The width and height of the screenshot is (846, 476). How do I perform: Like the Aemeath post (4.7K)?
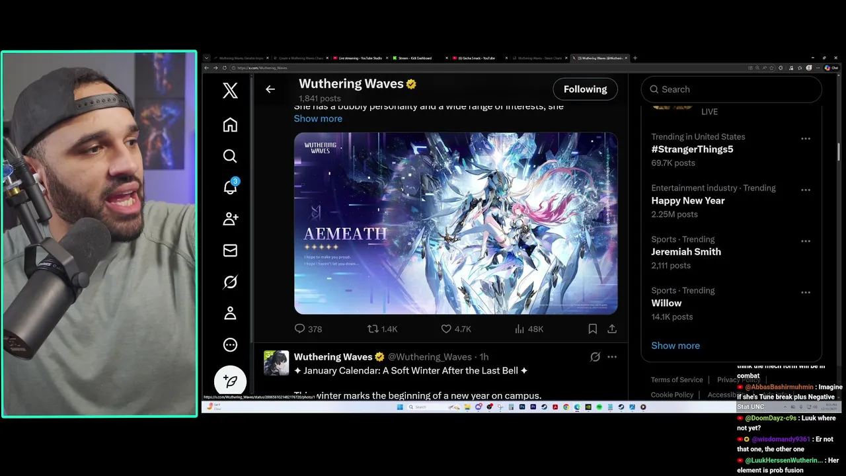[455, 329]
